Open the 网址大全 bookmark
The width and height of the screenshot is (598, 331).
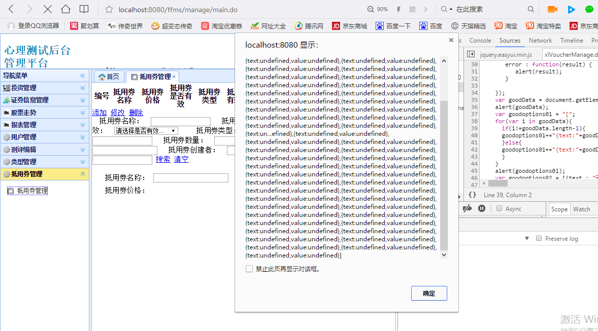pyautogui.click(x=268, y=26)
